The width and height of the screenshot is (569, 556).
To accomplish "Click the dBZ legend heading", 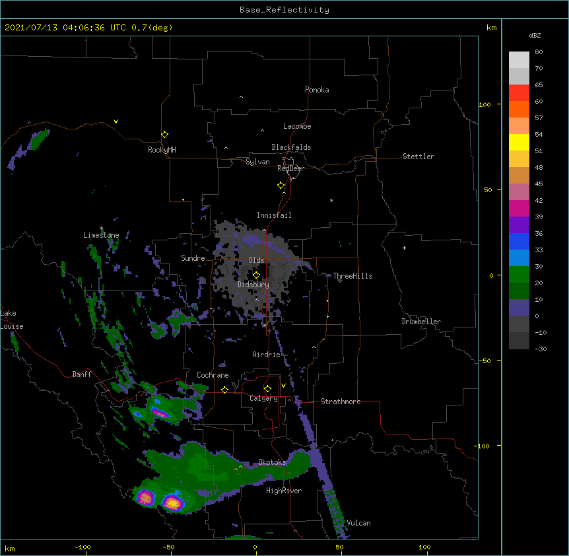I will (x=535, y=35).
